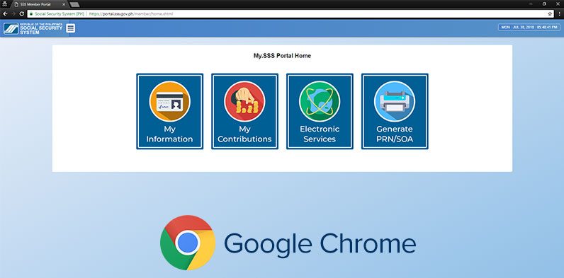The width and height of the screenshot is (564, 278).
Task: Click the date and time display
Action: [529, 28]
